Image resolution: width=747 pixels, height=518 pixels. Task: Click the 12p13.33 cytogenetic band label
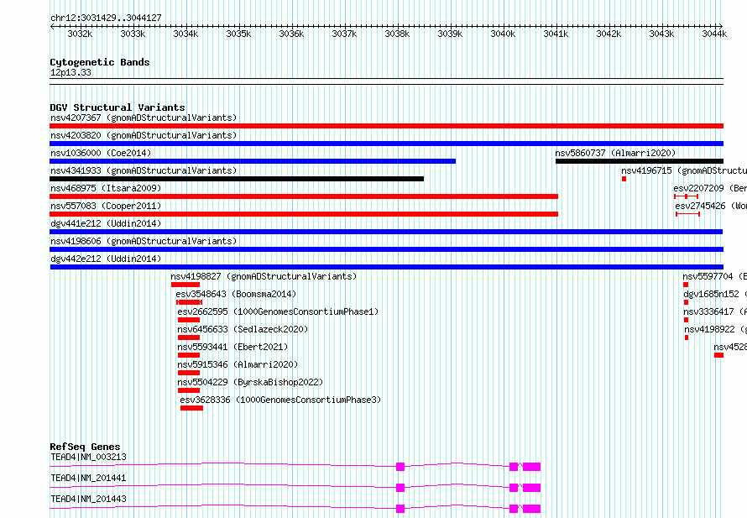click(x=71, y=73)
